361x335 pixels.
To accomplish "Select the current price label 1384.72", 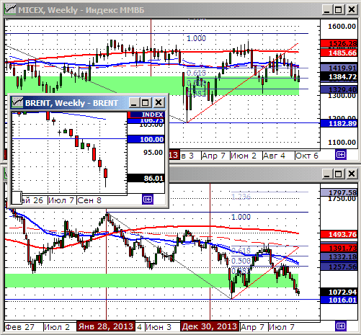I will coord(339,77).
